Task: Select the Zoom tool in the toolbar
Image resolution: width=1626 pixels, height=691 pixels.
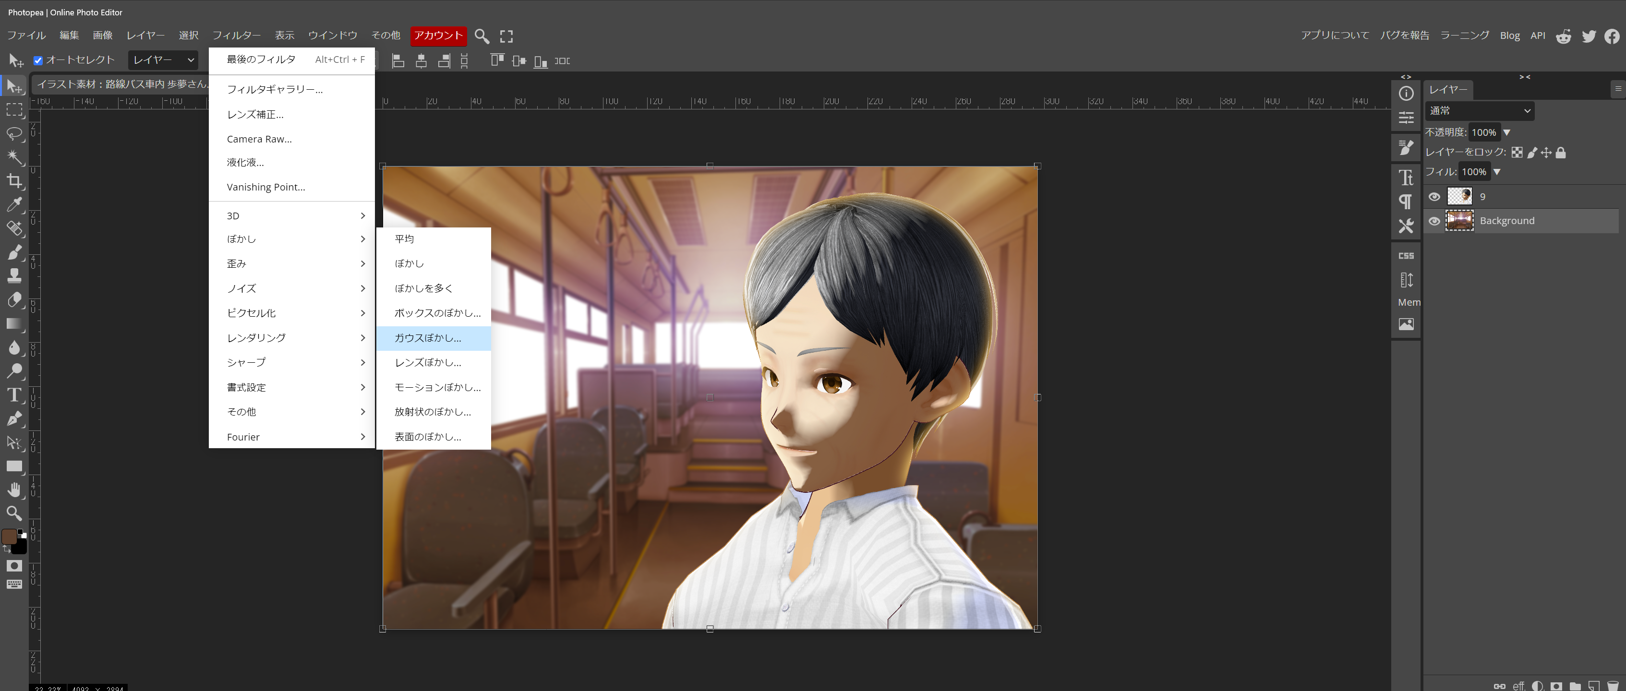Action: tap(14, 513)
